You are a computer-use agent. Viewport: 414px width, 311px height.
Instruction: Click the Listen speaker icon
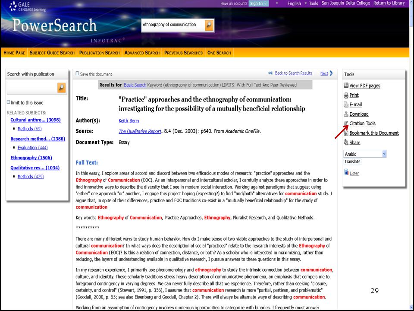(346, 172)
